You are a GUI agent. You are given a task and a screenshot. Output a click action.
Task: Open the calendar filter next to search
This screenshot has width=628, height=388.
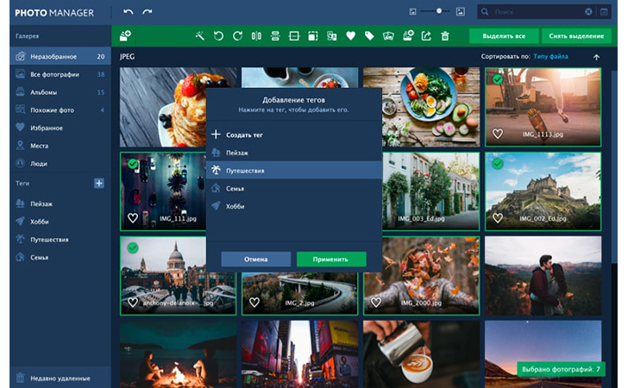[x=604, y=12]
